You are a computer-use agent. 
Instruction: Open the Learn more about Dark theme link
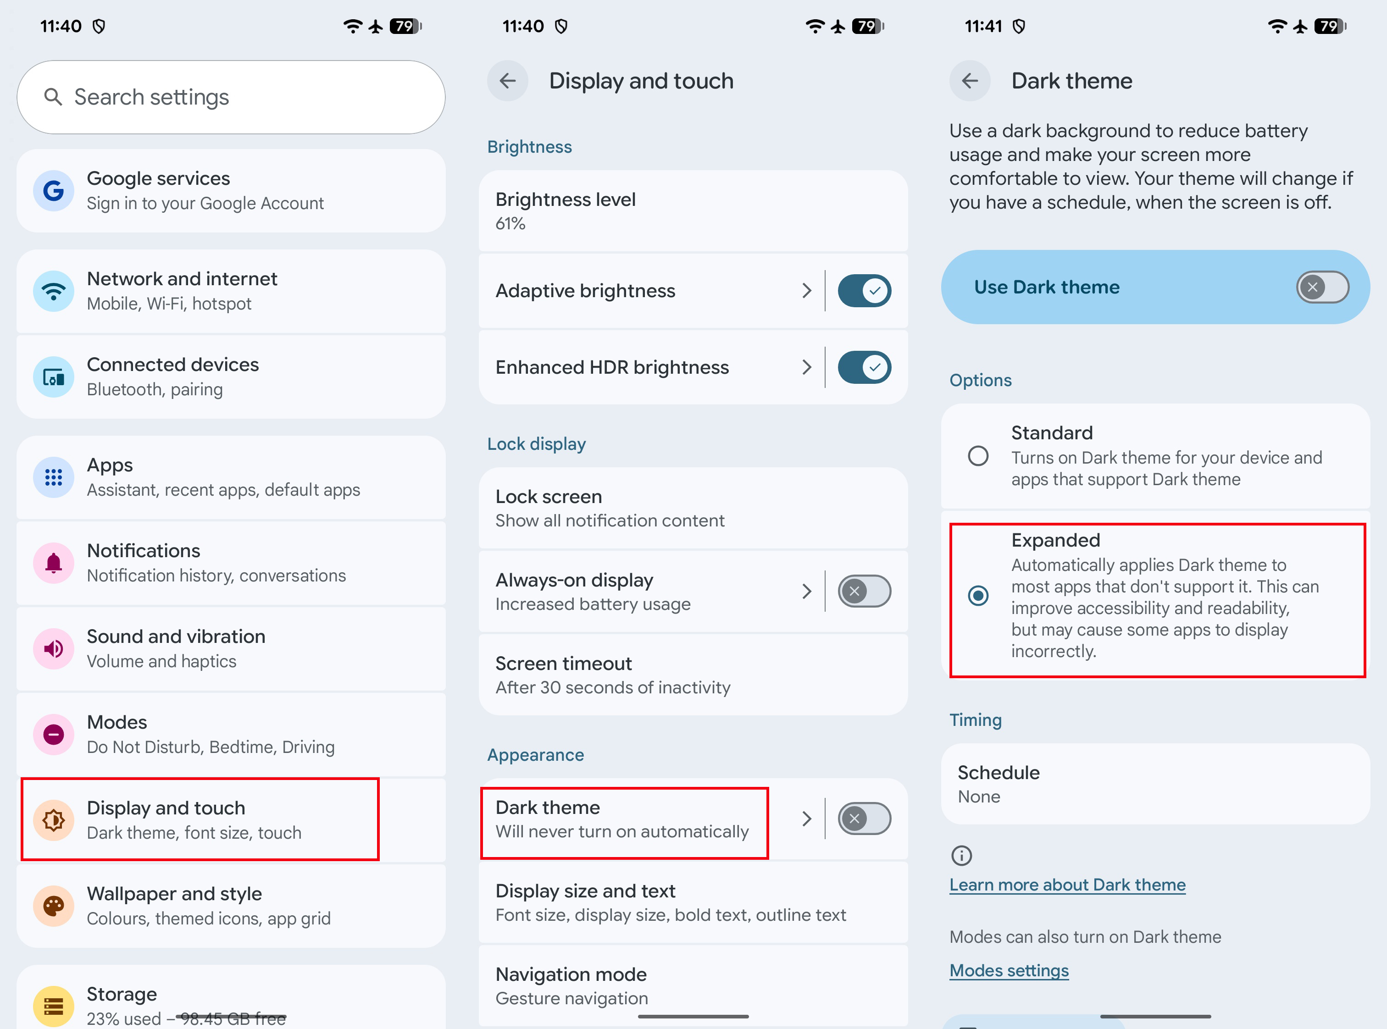point(1067,885)
